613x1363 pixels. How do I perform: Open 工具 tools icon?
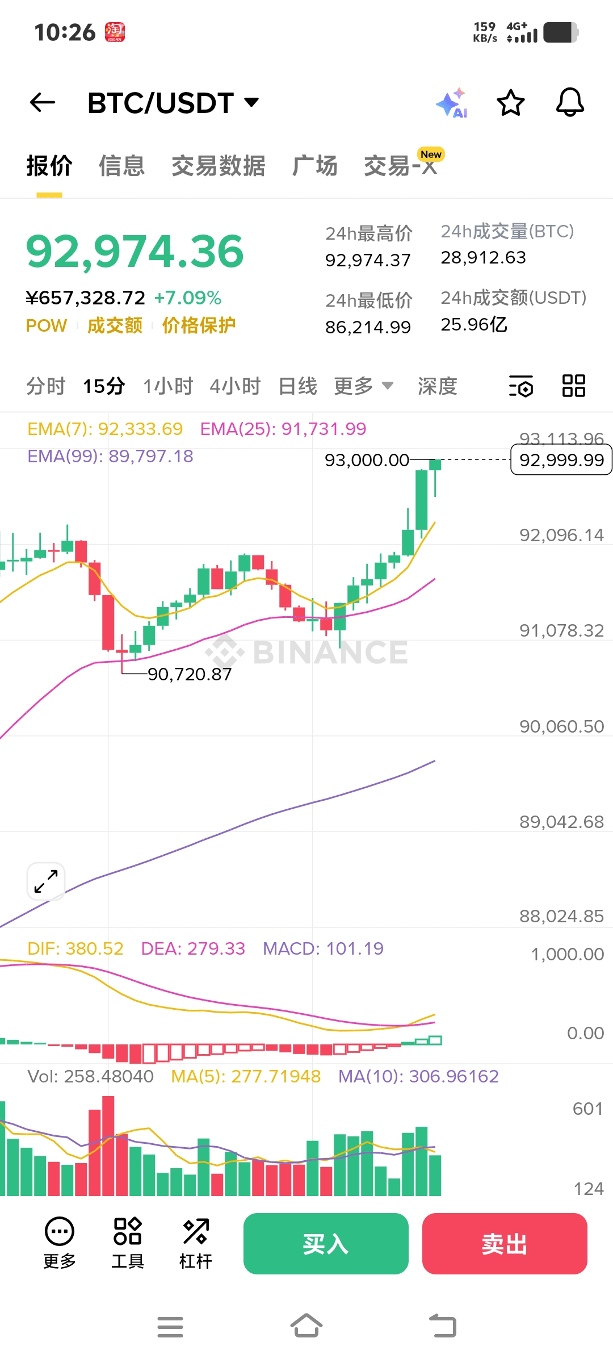pos(128,1243)
